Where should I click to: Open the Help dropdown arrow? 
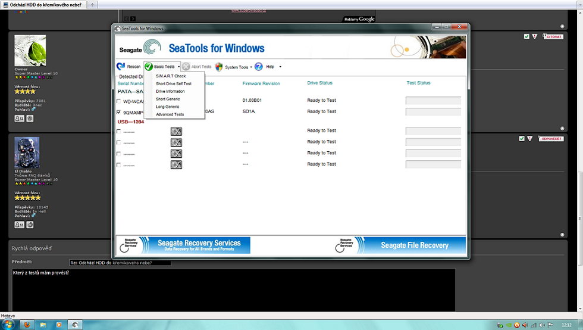pos(280,67)
